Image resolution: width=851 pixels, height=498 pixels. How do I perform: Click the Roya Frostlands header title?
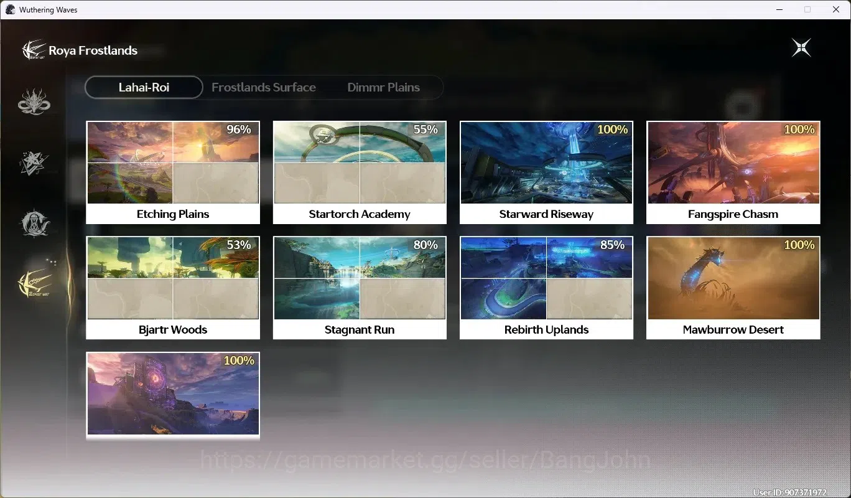93,50
